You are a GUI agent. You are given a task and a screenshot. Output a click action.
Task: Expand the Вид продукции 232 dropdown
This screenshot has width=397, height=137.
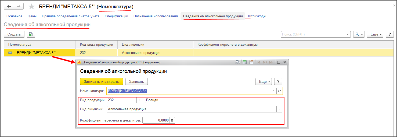[139, 100]
